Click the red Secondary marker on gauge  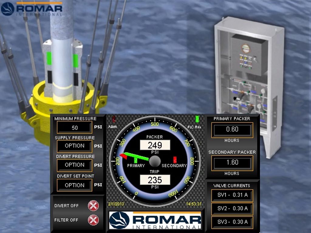[175, 160]
